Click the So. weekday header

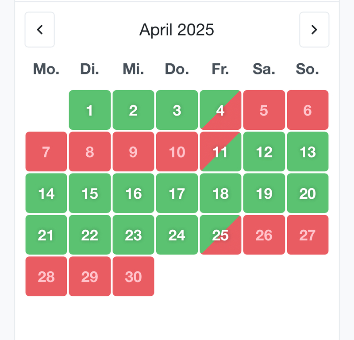coord(308,69)
